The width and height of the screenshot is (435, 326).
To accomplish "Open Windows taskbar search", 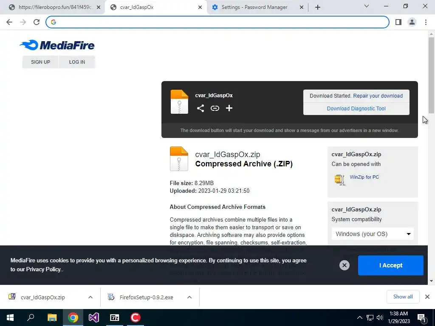I will (31, 318).
